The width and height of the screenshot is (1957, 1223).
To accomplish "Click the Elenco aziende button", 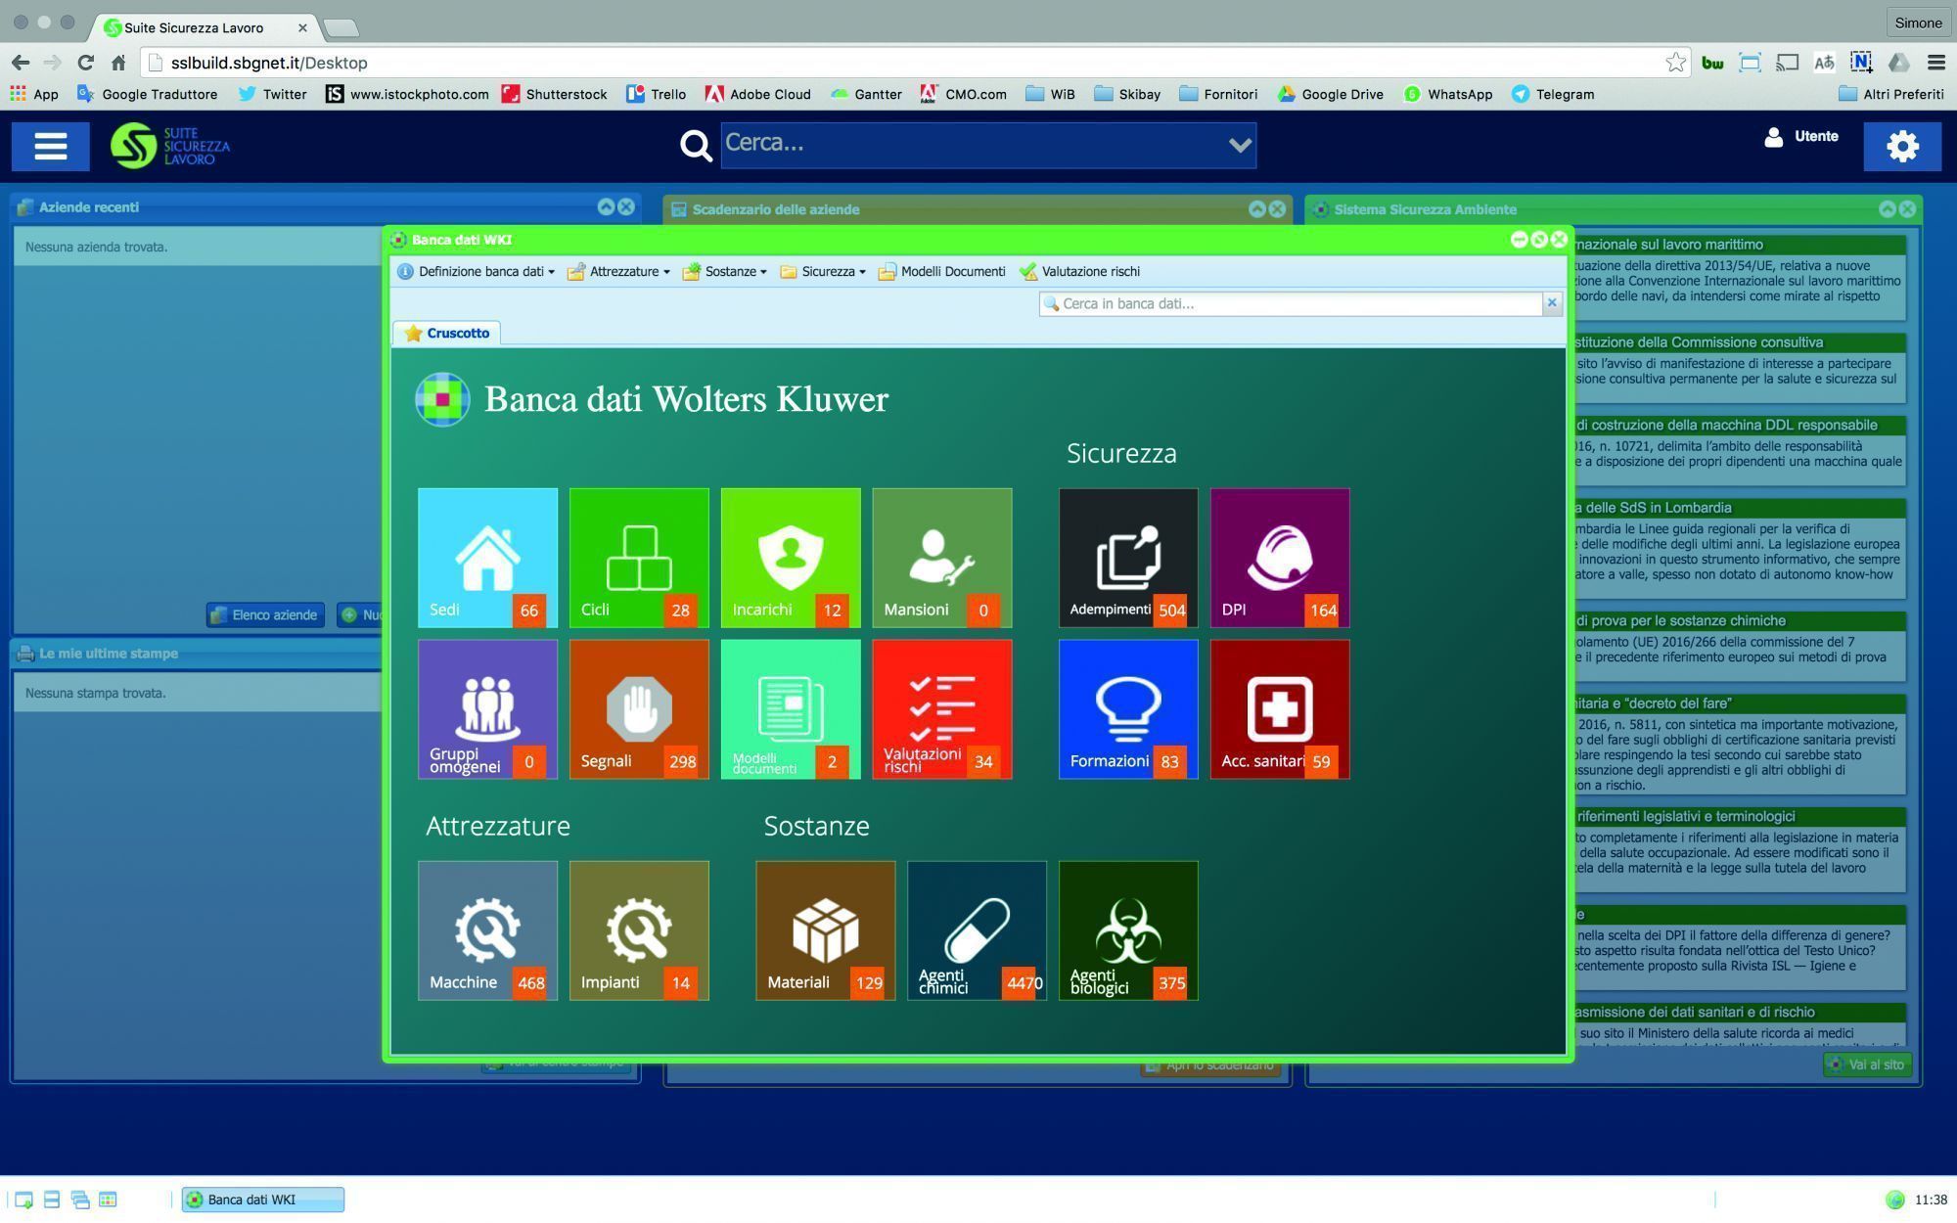I will tap(265, 614).
